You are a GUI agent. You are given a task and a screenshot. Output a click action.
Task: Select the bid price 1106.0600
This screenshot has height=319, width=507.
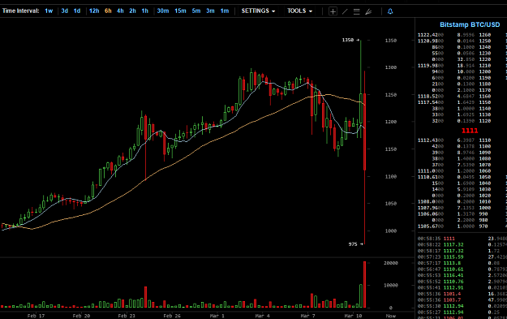pyautogui.click(x=431, y=214)
